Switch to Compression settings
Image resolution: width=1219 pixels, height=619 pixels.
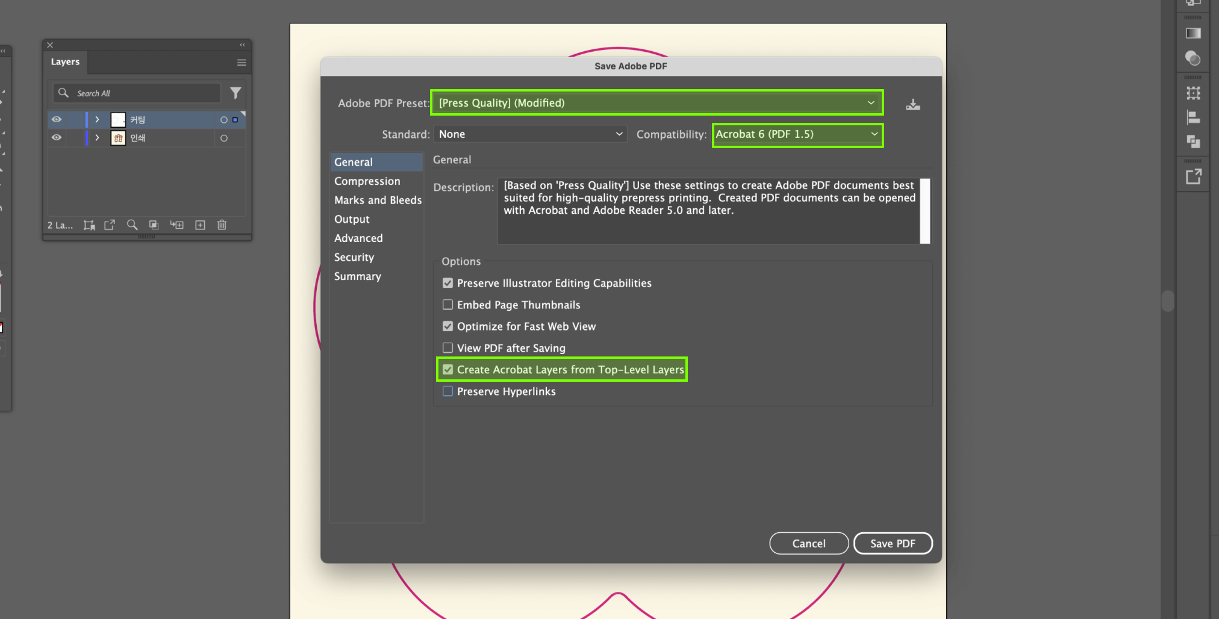(367, 181)
